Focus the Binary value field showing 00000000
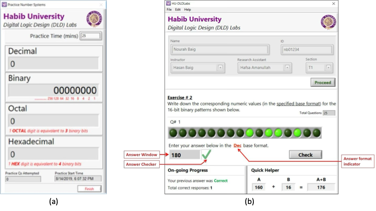The width and height of the screenshot is (376, 211). pyautogui.click(x=54, y=90)
